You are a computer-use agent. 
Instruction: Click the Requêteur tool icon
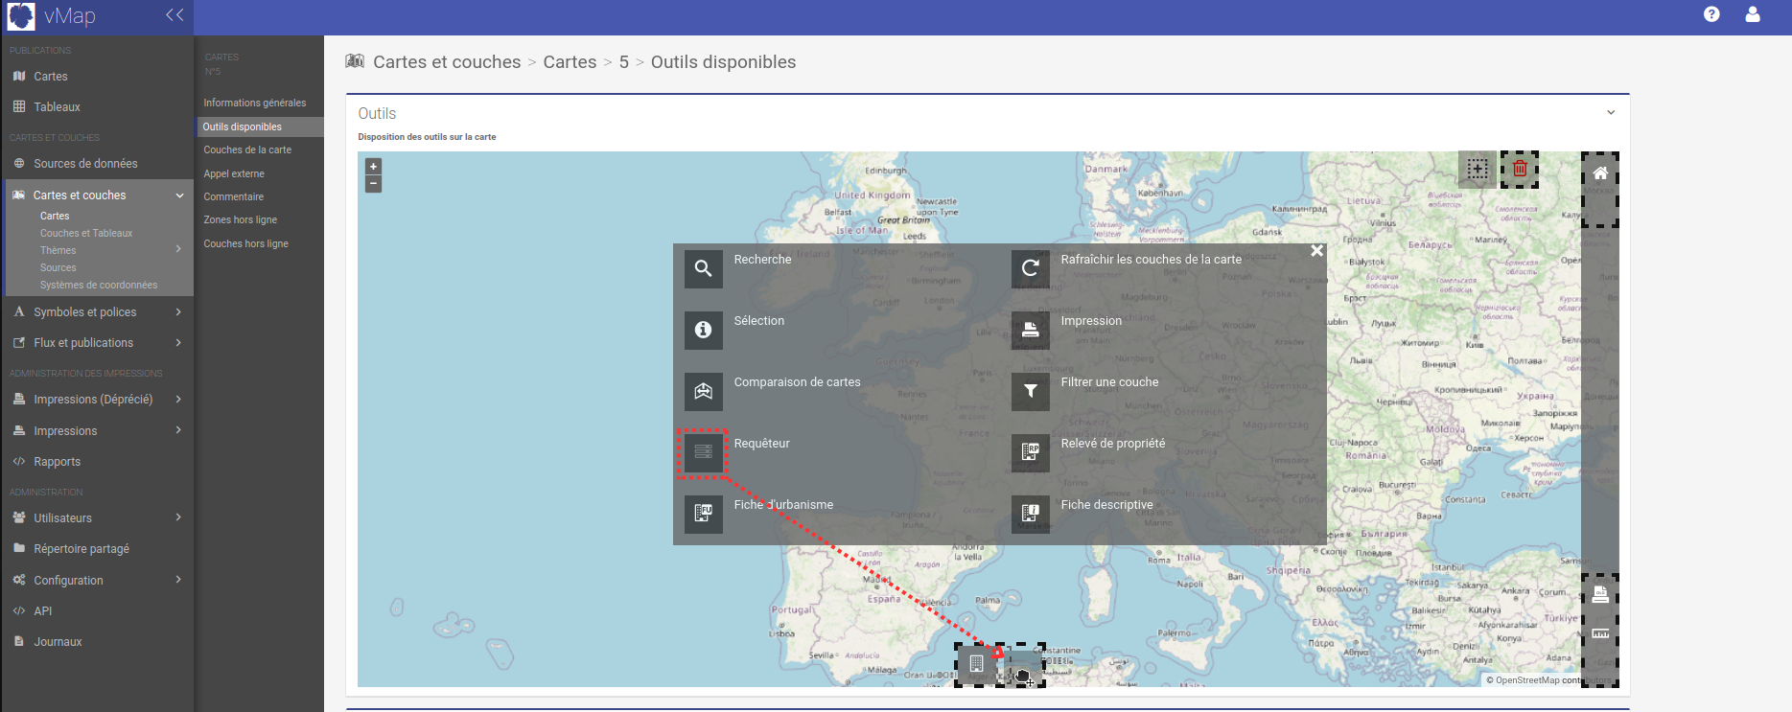click(703, 452)
